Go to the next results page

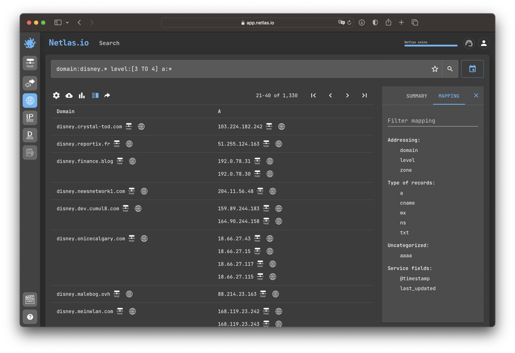point(347,95)
